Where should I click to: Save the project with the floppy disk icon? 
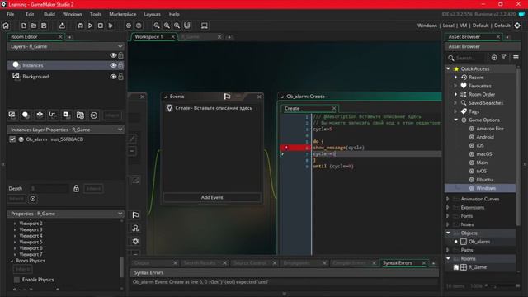click(44, 26)
